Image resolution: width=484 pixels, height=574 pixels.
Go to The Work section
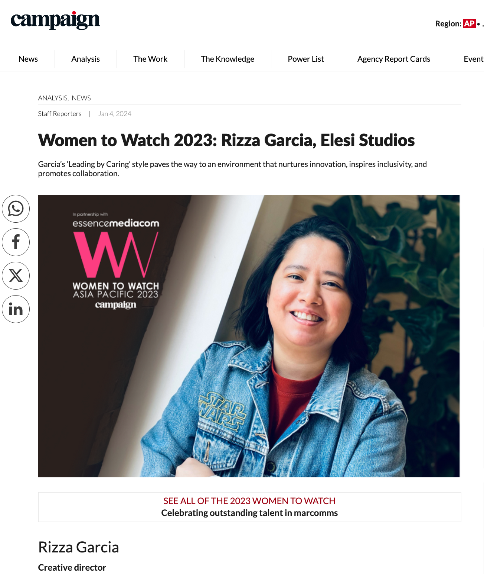click(x=150, y=59)
